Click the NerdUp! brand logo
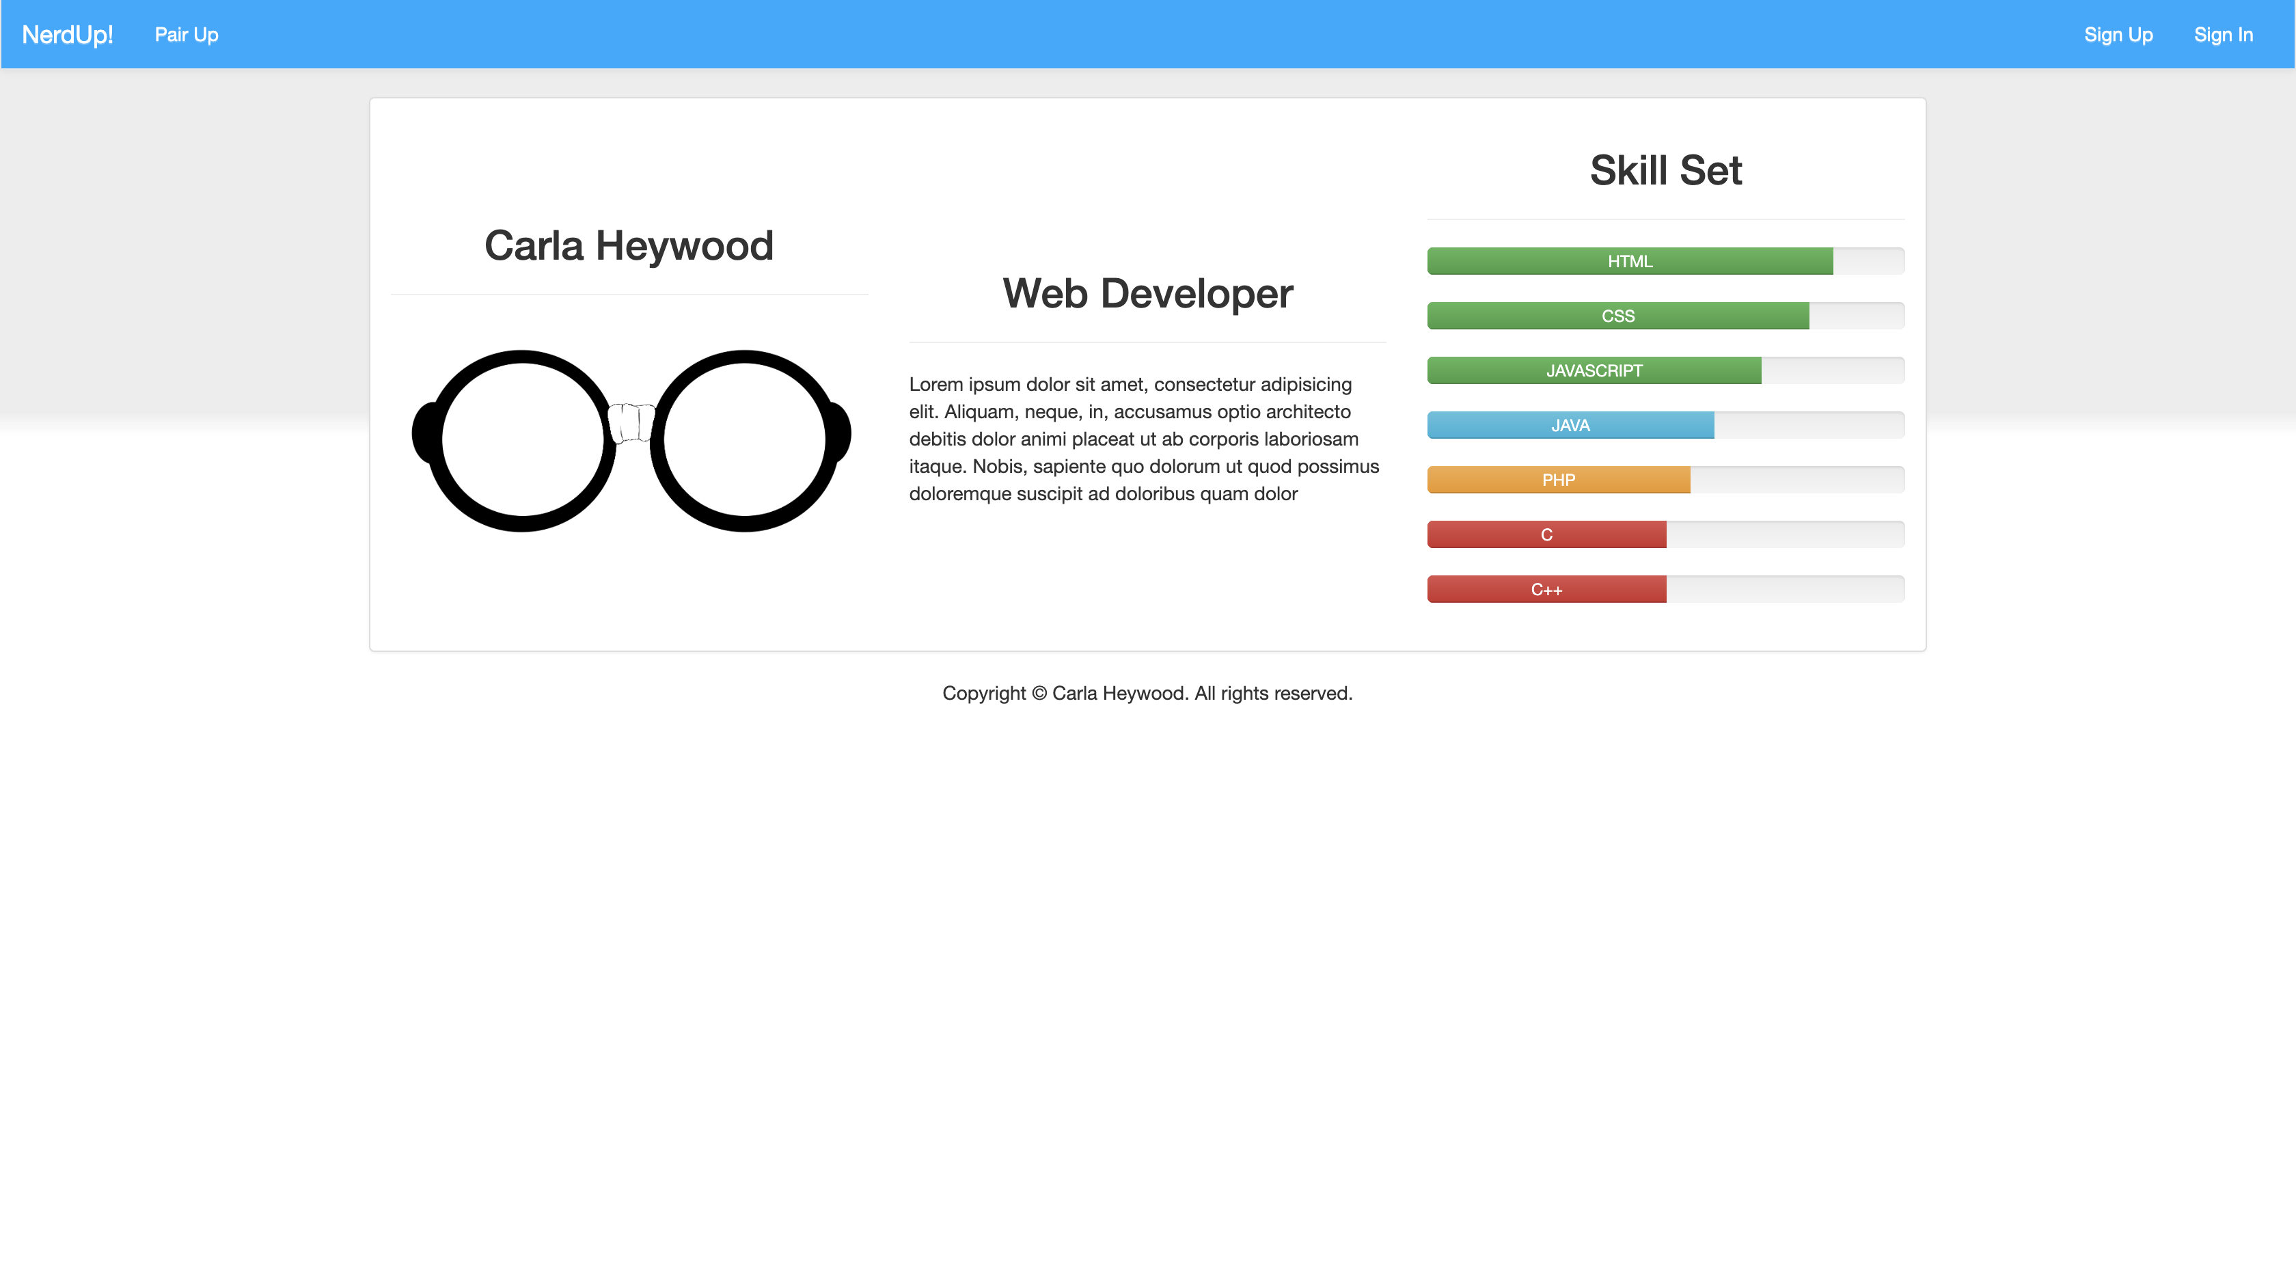 coord(68,35)
